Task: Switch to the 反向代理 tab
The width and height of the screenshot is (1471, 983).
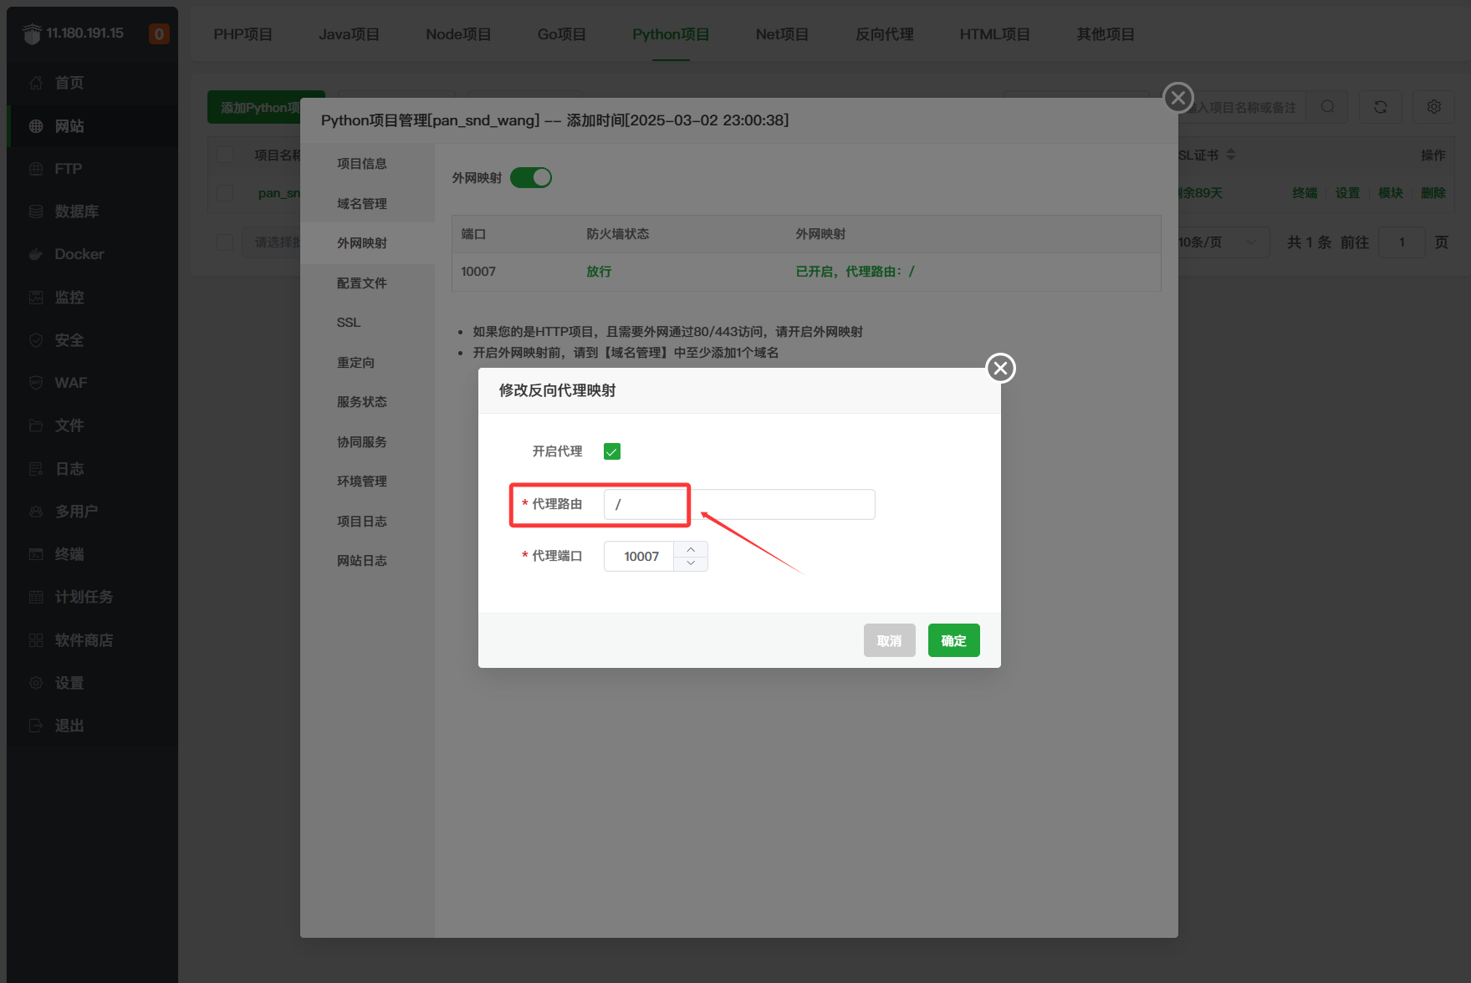Action: click(884, 34)
